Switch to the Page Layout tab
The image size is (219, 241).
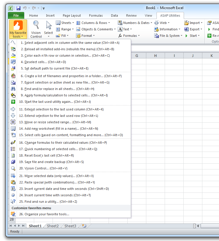72,15
